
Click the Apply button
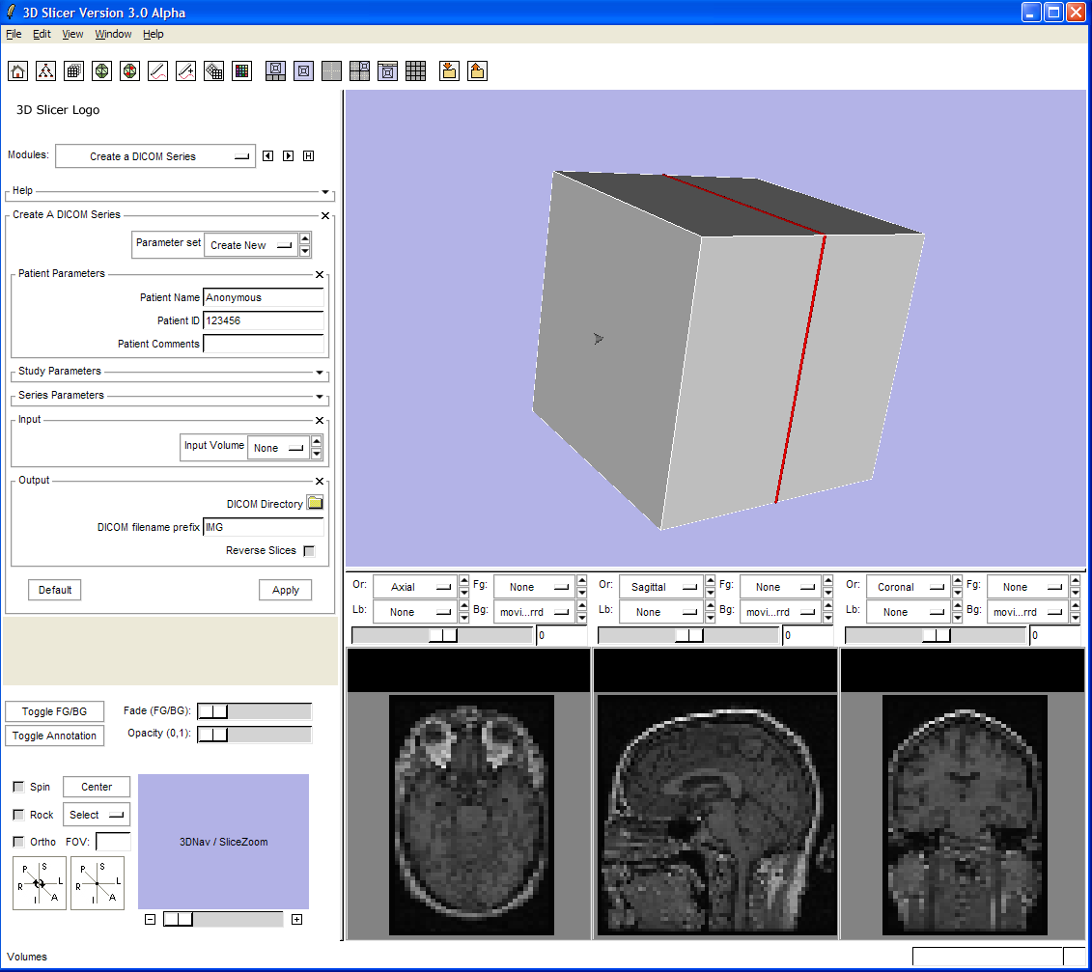tap(285, 590)
